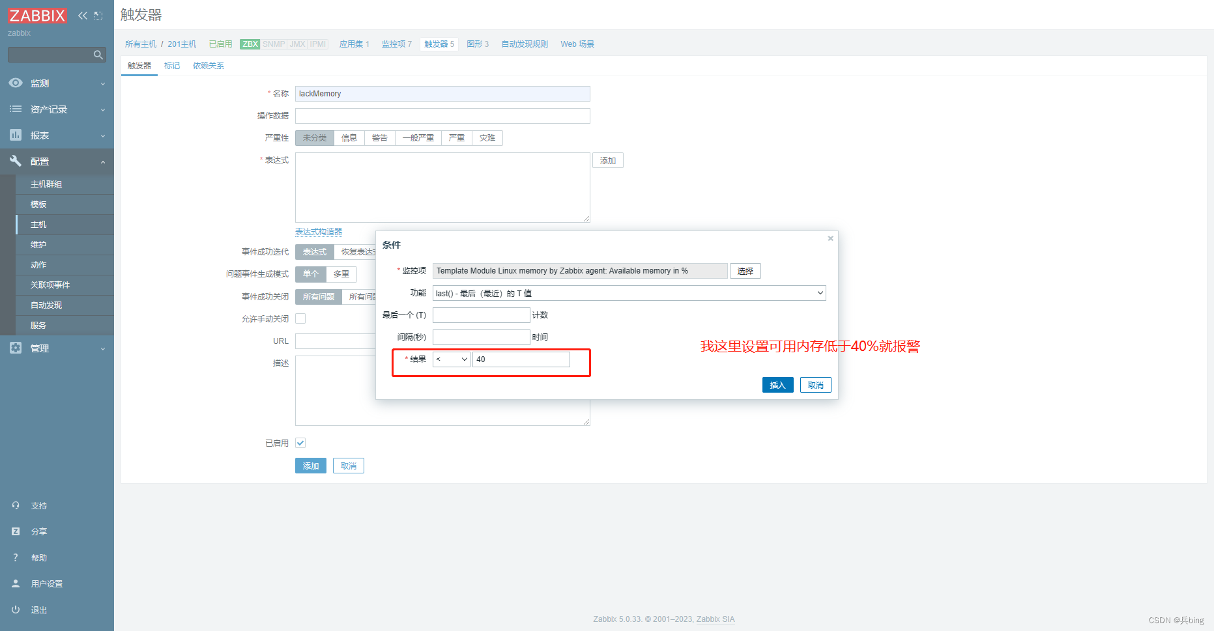The height and width of the screenshot is (631, 1214).
Task: Select 多重 problem generation mode
Action: tap(341, 274)
